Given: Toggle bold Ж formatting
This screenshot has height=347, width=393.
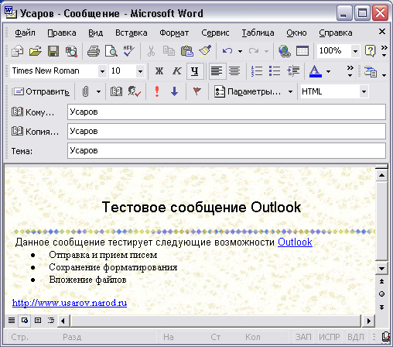Looking at the screenshot, I should coord(159,71).
